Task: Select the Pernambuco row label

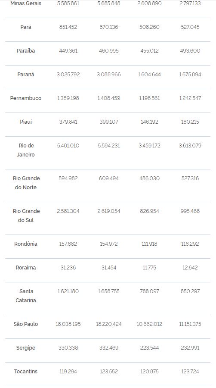Action: point(26,98)
